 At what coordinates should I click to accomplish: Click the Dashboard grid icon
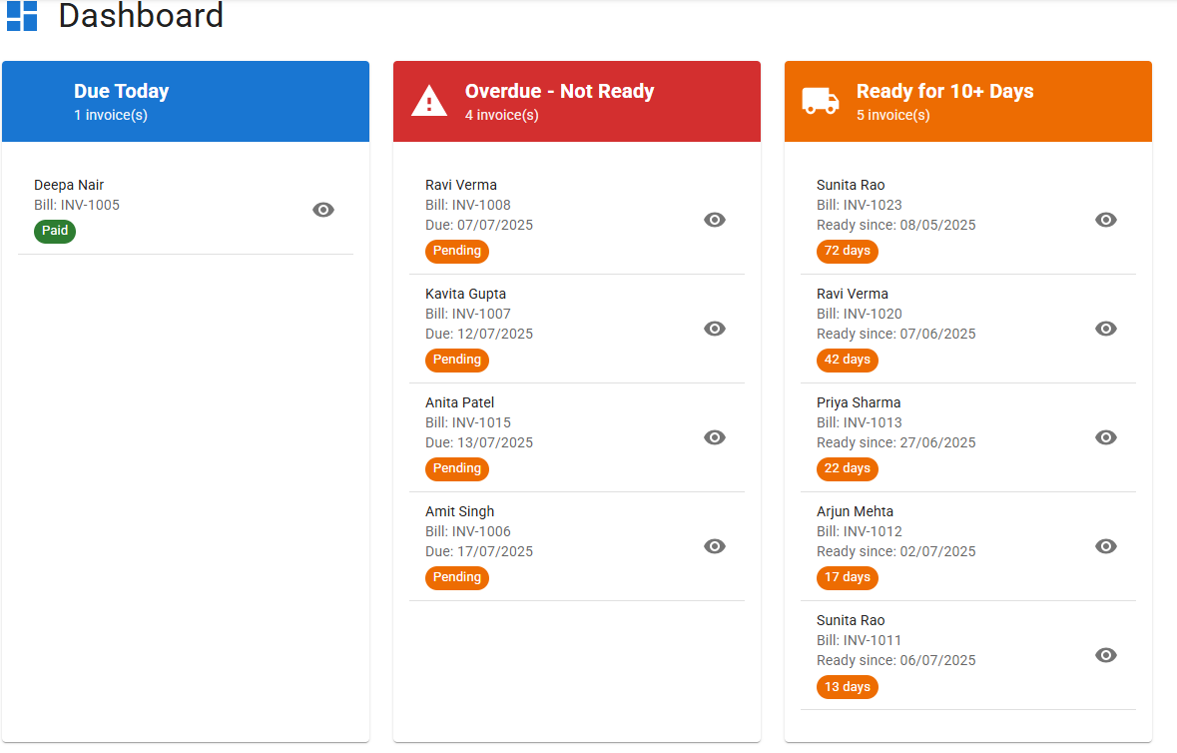(22, 16)
